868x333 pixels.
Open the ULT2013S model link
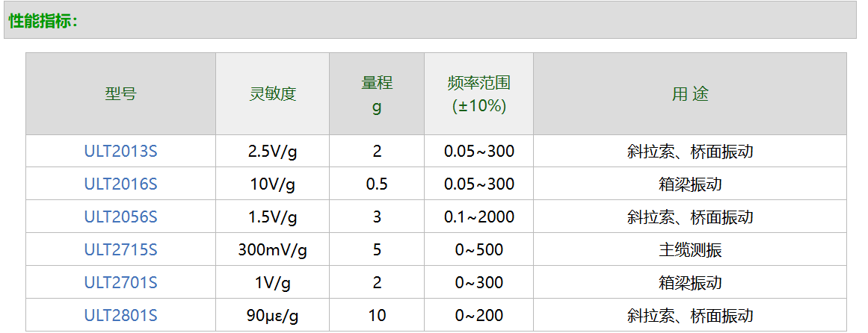(120, 152)
